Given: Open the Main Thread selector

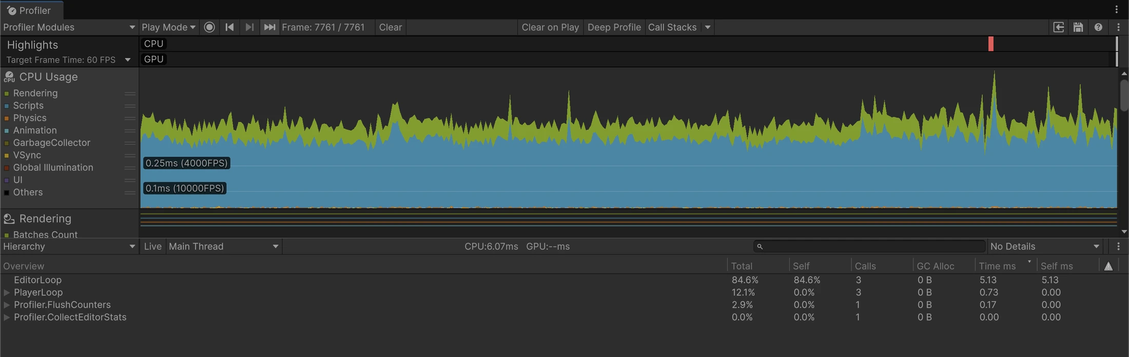Looking at the screenshot, I should click(224, 247).
